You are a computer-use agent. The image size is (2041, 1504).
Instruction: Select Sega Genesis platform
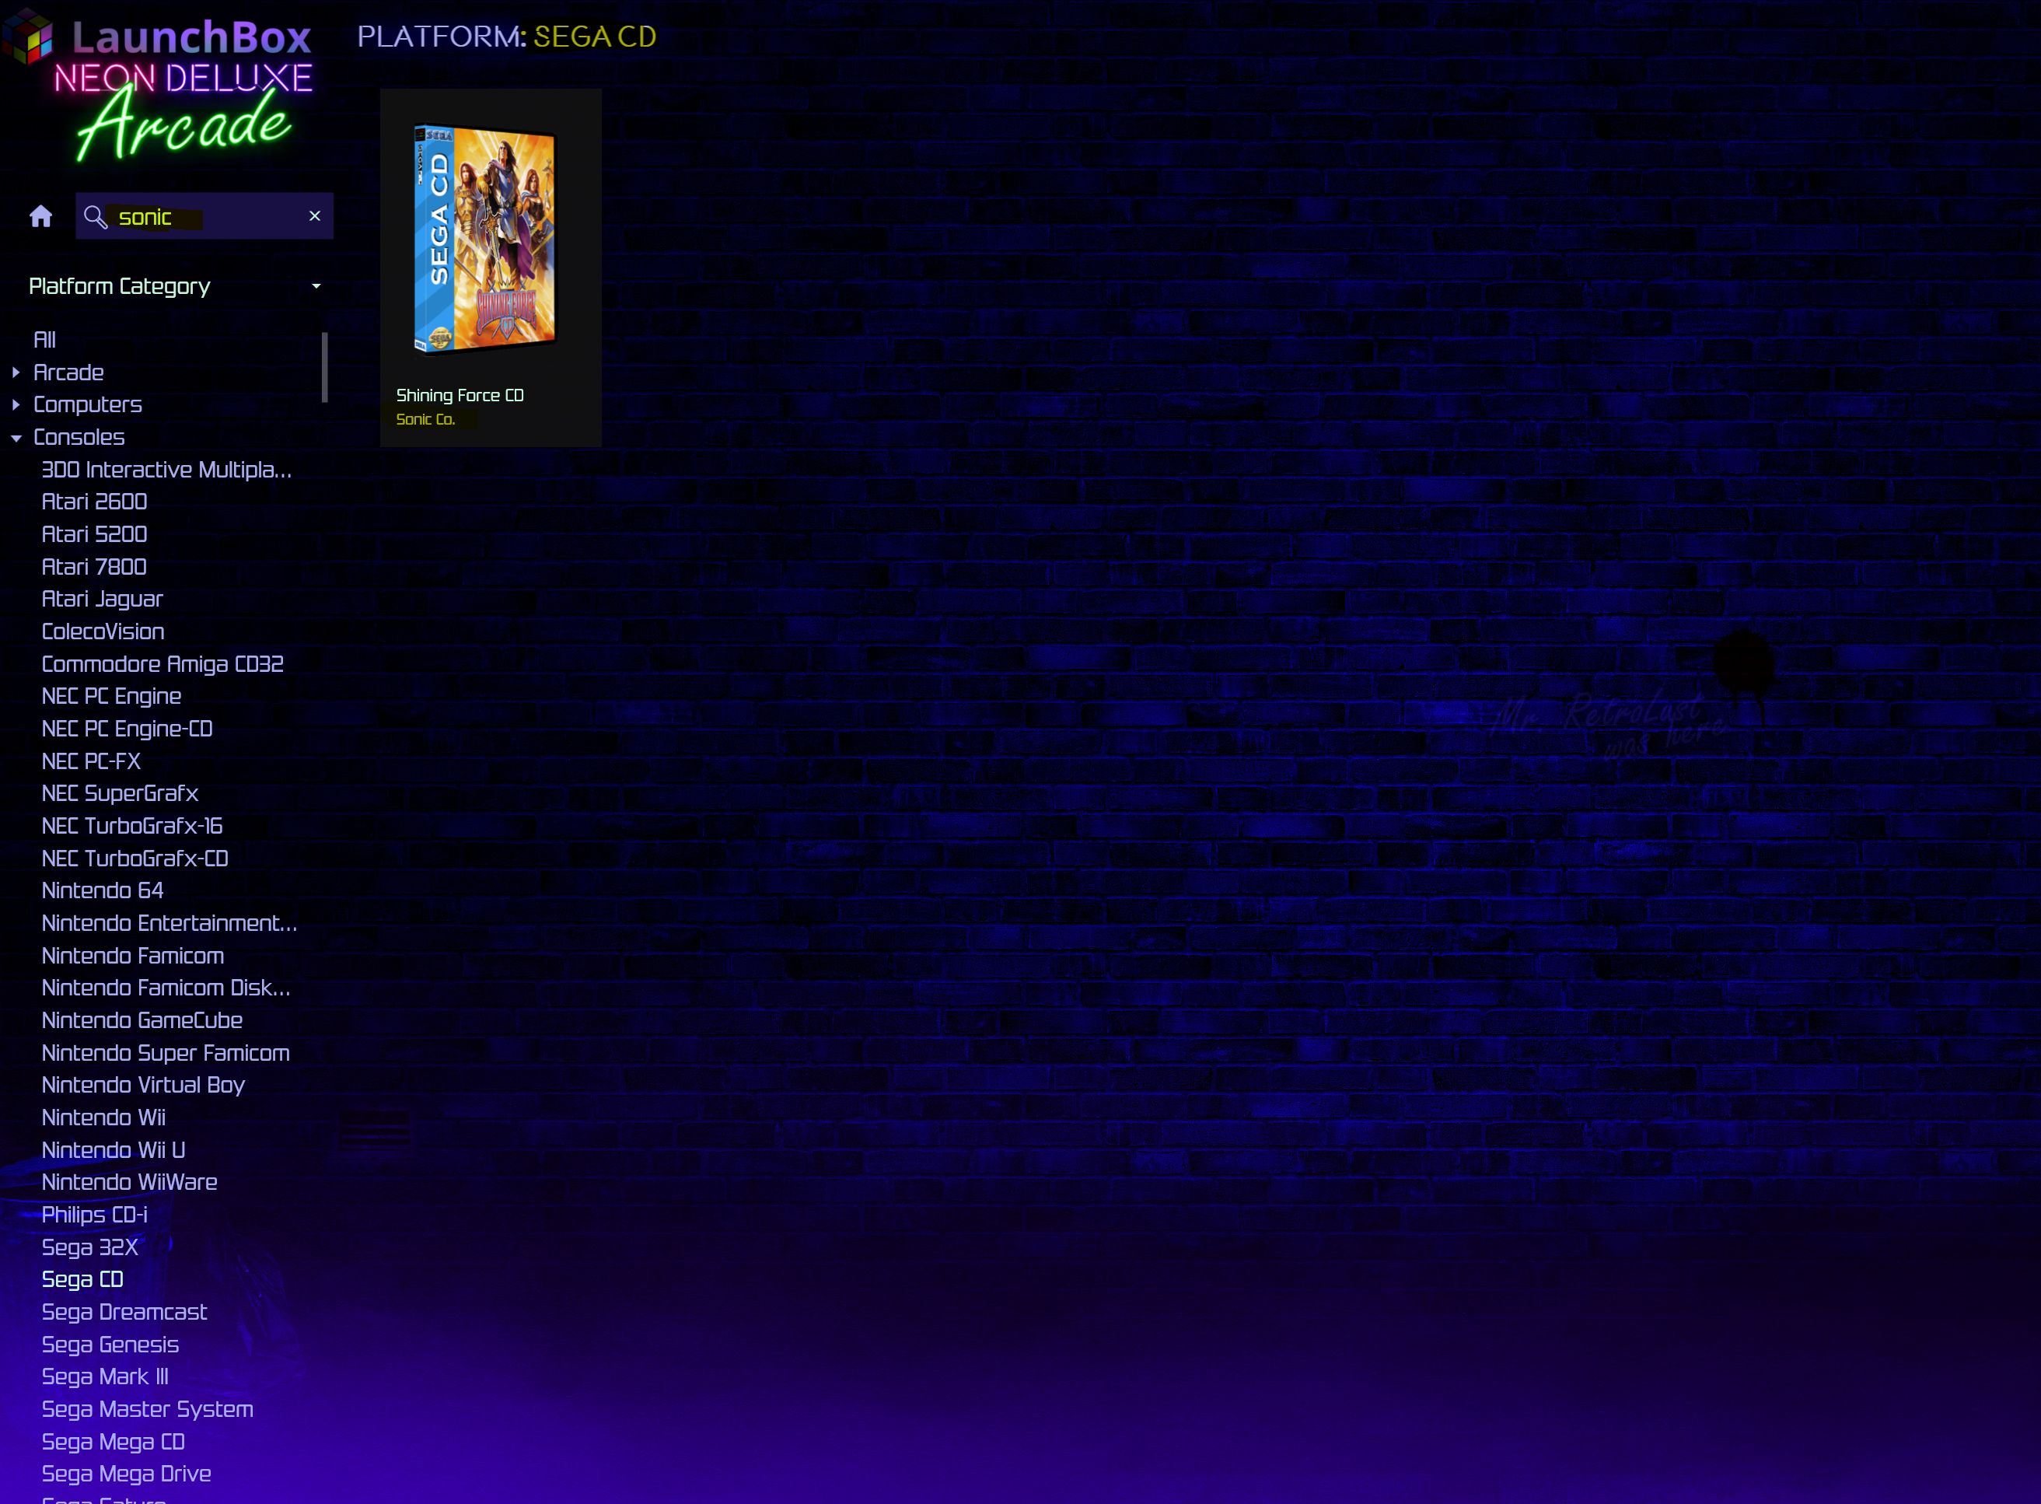[110, 1346]
